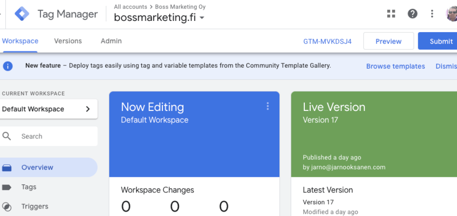Dismiss the New feature banner
The image size is (457, 216).
(446, 66)
